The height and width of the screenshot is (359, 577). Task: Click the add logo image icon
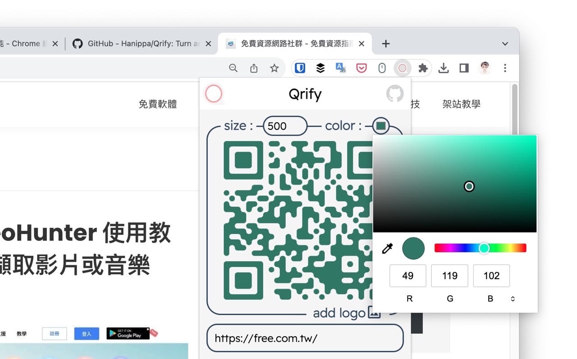[374, 312]
